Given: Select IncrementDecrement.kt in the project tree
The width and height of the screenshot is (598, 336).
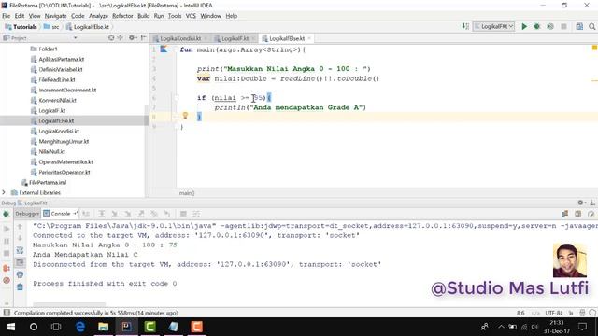Looking at the screenshot, I should pyautogui.click(x=64, y=90).
